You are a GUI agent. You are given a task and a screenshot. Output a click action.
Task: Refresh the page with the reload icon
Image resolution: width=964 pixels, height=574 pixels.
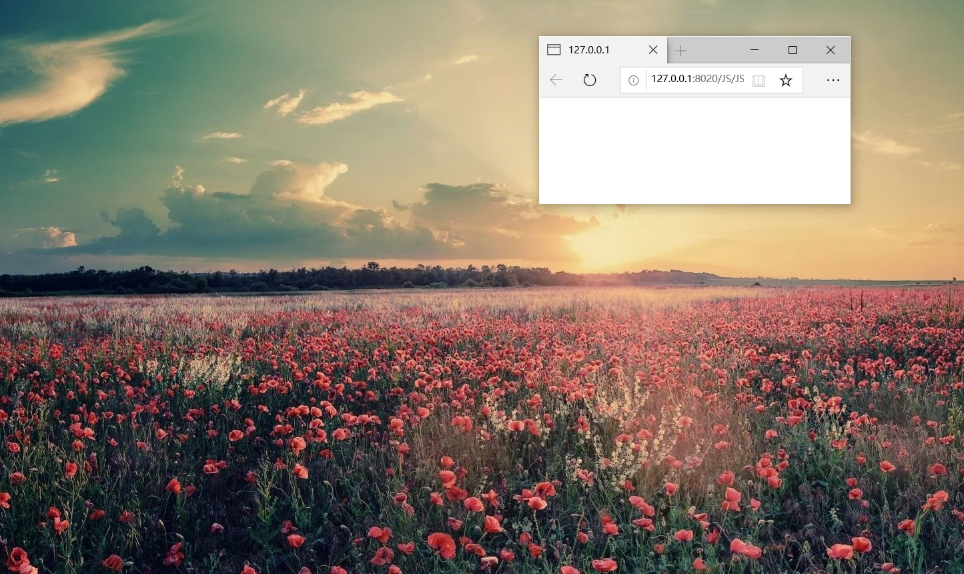pyautogui.click(x=590, y=80)
